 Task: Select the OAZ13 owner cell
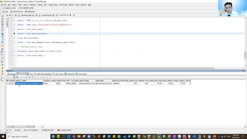point(12,83)
